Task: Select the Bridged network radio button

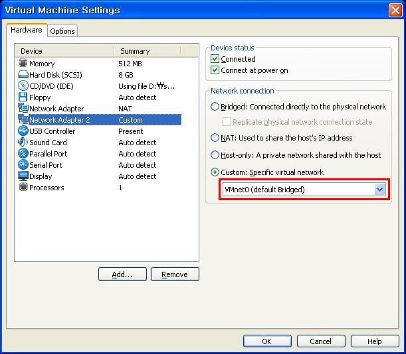Action: [215, 107]
